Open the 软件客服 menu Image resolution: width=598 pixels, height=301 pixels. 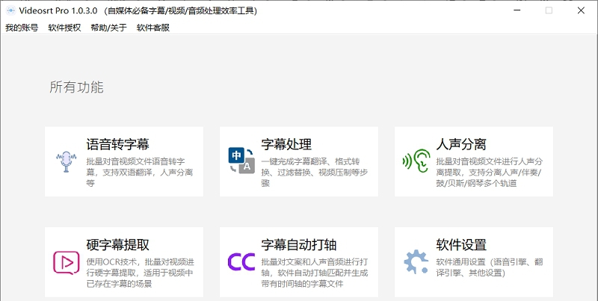(x=153, y=28)
